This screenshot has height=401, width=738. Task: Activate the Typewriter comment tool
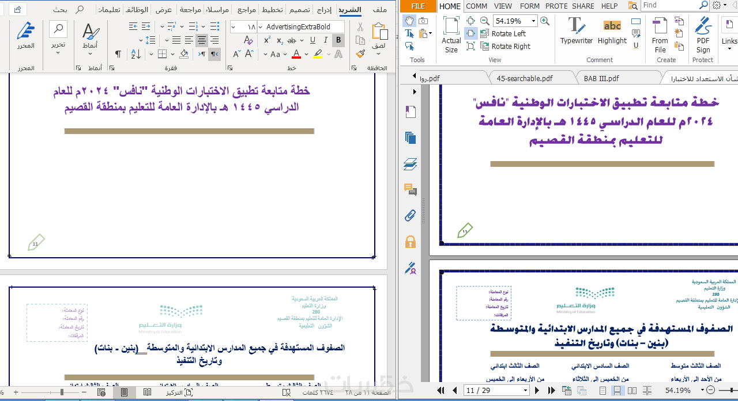click(576, 31)
